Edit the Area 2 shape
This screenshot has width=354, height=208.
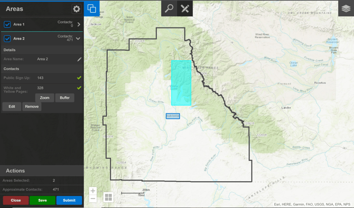click(12, 107)
